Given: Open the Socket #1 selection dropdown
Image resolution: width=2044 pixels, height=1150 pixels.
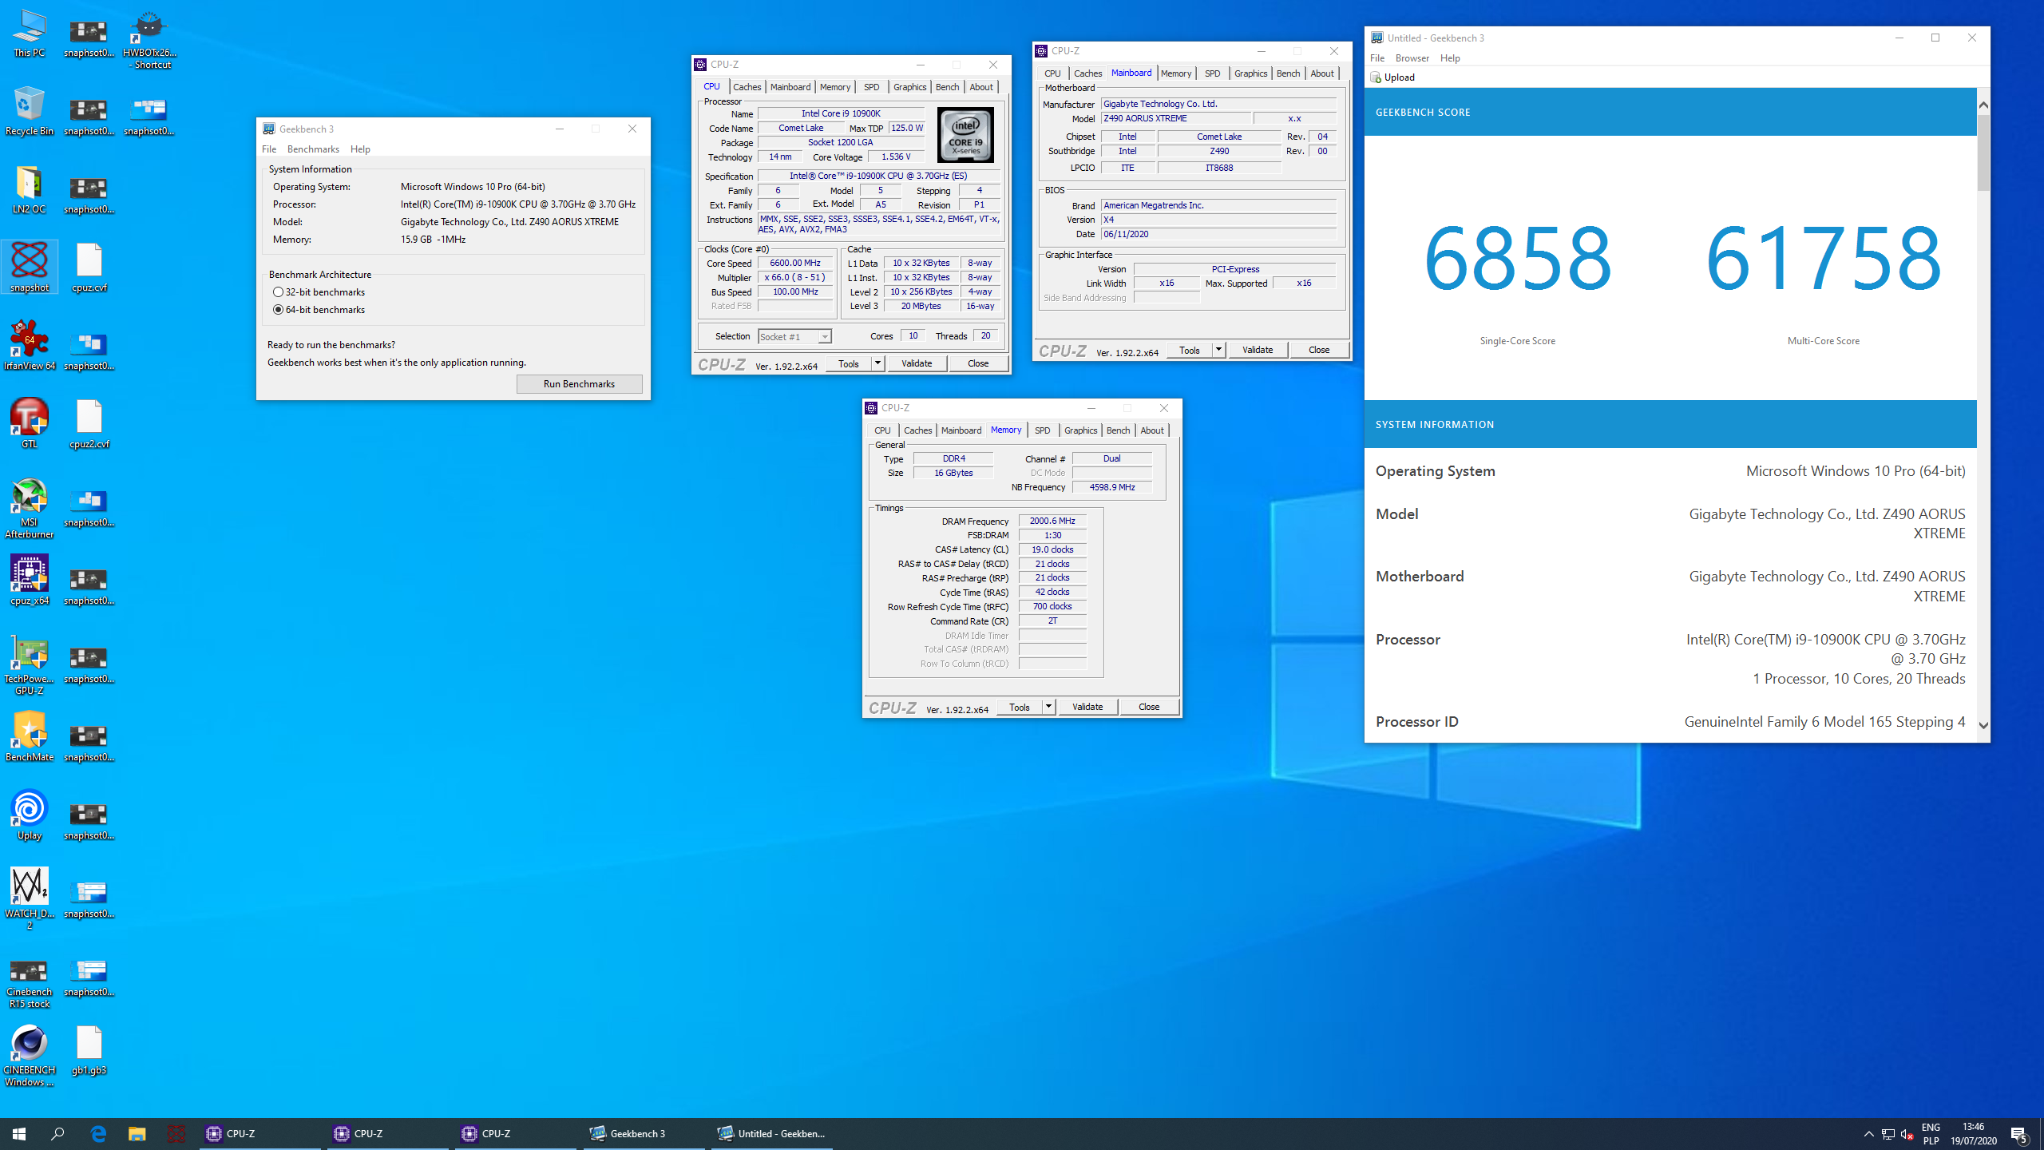Looking at the screenshot, I should pyautogui.click(x=794, y=337).
